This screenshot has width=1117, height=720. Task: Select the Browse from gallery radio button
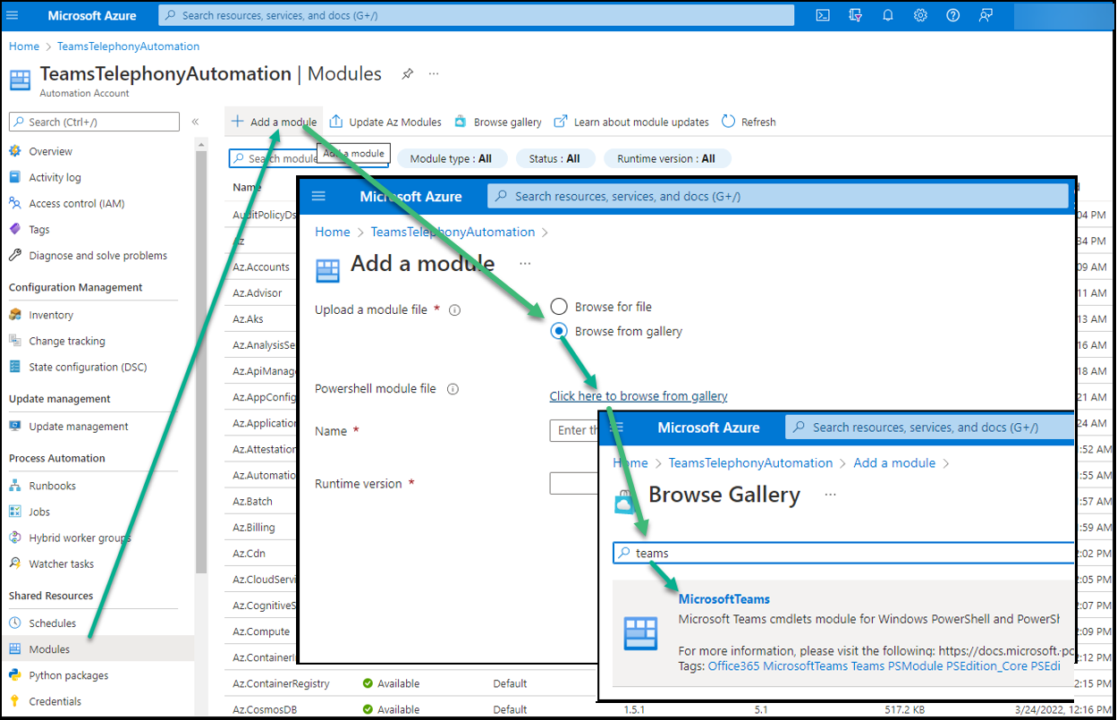pyautogui.click(x=559, y=331)
